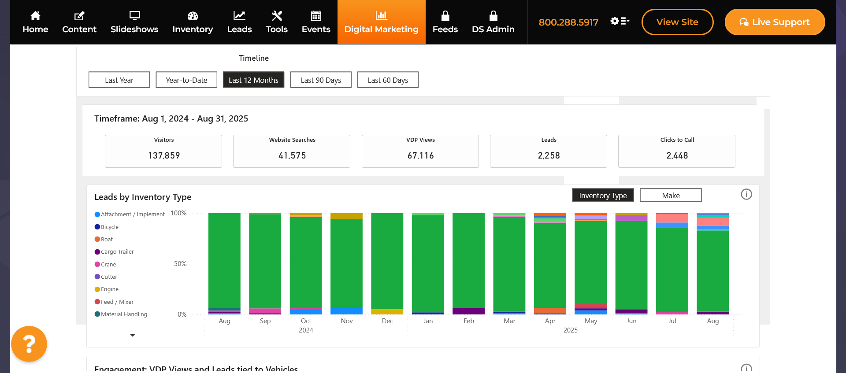This screenshot has height=373, width=846.
Task: Switch chart to Make view
Action: [671, 195]
